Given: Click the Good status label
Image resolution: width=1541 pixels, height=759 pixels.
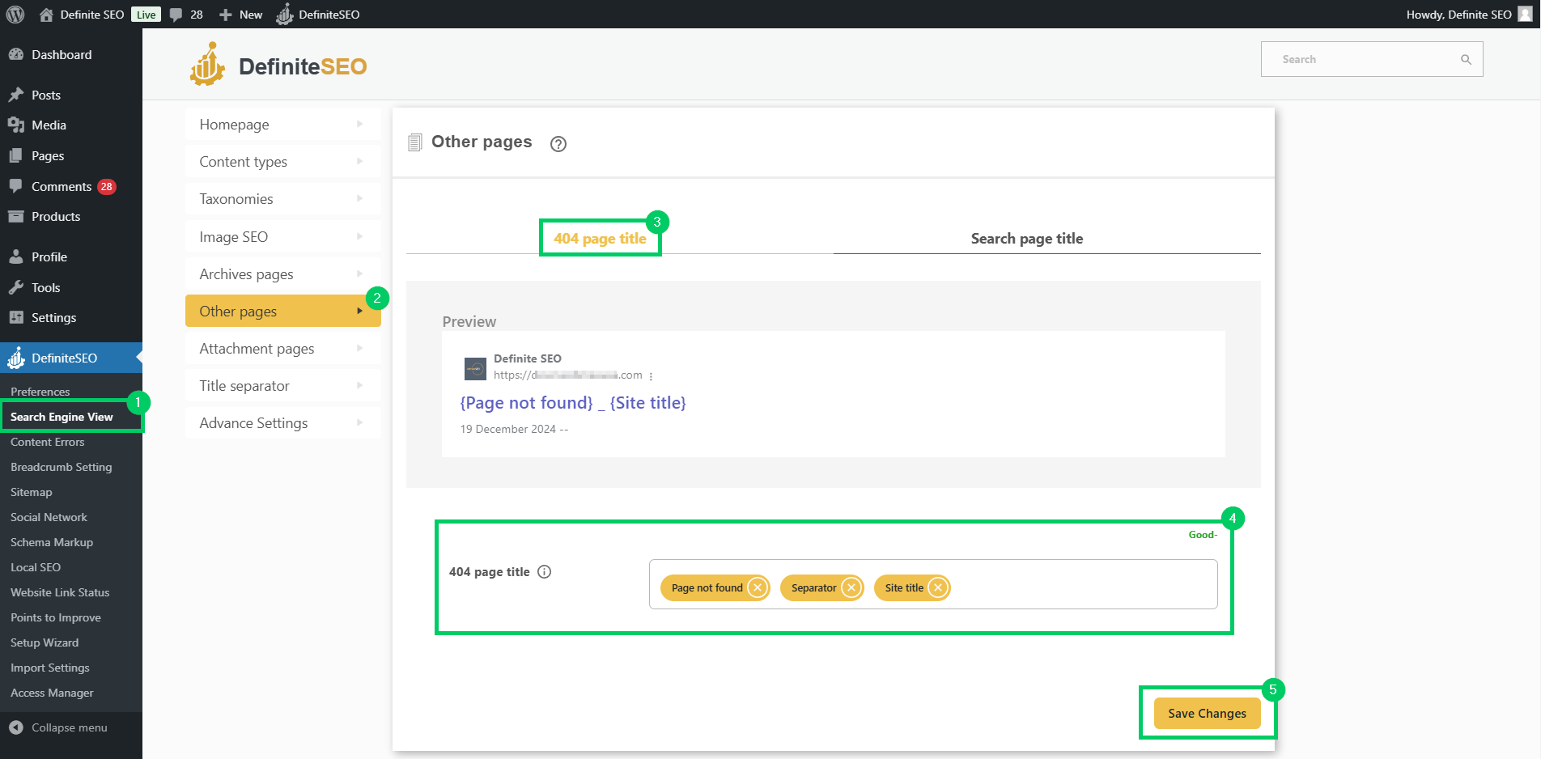Looking at the screenshot, I should click(1203, 535).
